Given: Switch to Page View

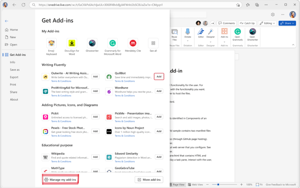Looking at the screenshot, I should 177,185.
